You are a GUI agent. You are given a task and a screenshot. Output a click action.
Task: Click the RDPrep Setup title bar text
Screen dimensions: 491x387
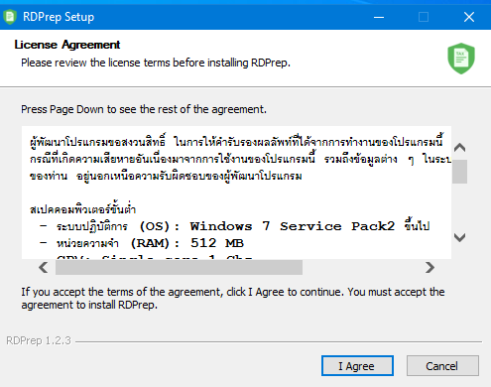[x=59, y=17]
